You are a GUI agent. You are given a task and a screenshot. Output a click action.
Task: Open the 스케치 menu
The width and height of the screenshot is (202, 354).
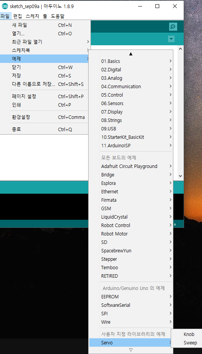[x=32, y=16]
